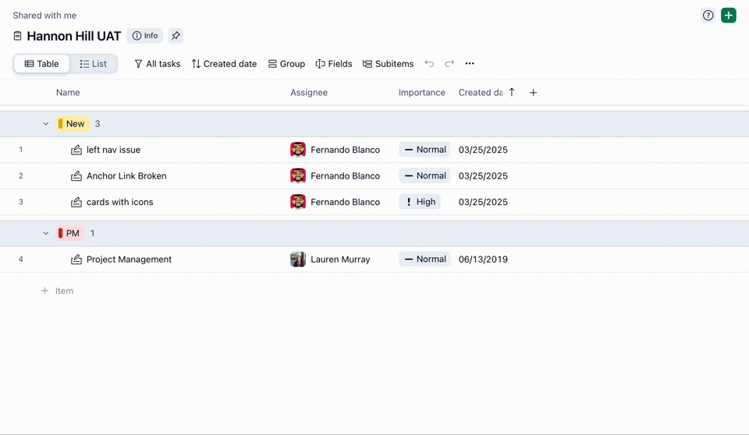
Task: Click the Shared with me breadcrumb
Action: tap(44, 16)
